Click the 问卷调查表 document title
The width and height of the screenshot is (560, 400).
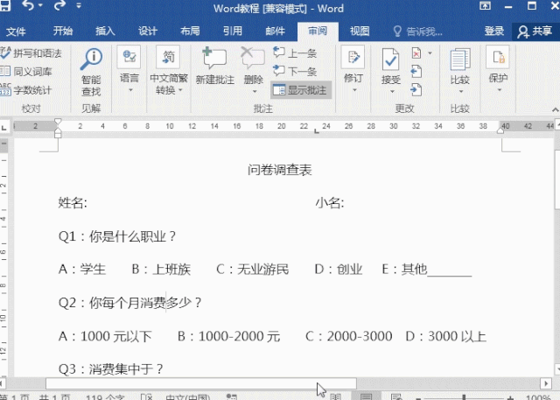coord(280,170)
